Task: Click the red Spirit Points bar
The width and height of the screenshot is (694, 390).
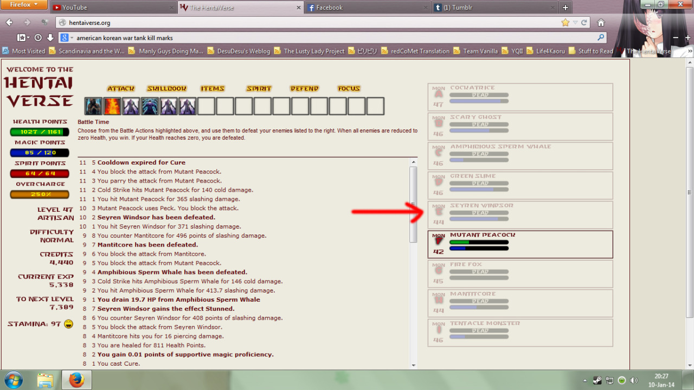Action: (x=40, y=174)
